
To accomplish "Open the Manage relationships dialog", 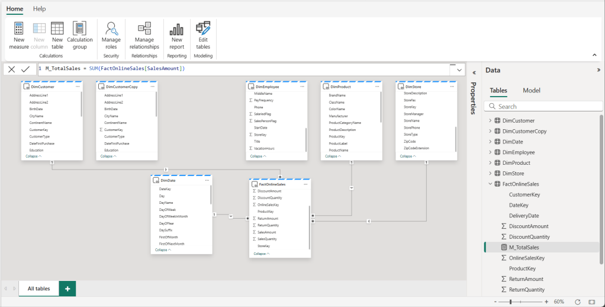I will click(x=144, y=28).
